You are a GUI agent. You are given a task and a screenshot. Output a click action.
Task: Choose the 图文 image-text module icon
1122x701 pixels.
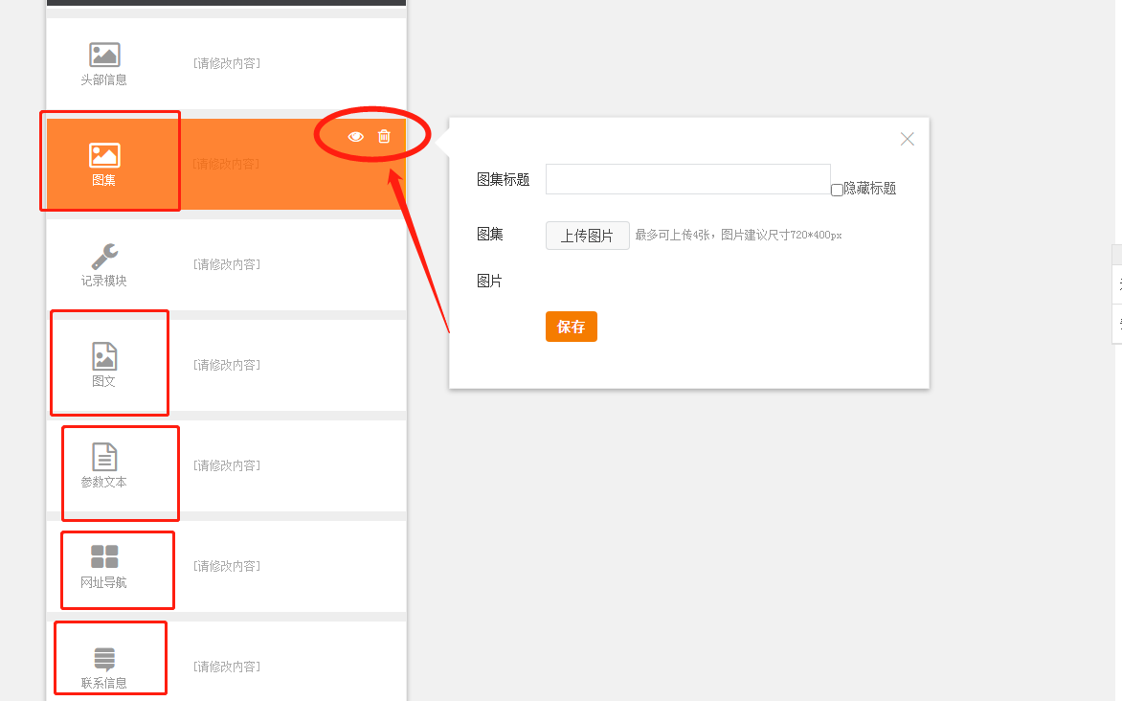pos(104,356)
